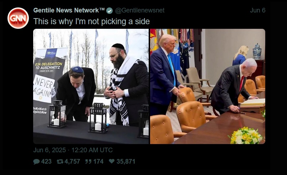Click the 423 replies count
The image size is (287, 175).
pos(46,161)
